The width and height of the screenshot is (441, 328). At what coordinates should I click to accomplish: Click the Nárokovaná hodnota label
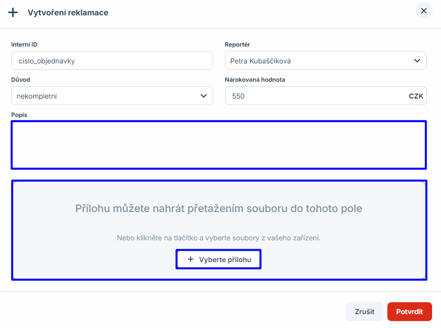[x=255, y=79]
